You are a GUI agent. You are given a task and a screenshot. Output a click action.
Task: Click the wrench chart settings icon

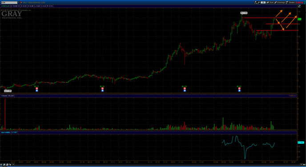coord(259,3)
